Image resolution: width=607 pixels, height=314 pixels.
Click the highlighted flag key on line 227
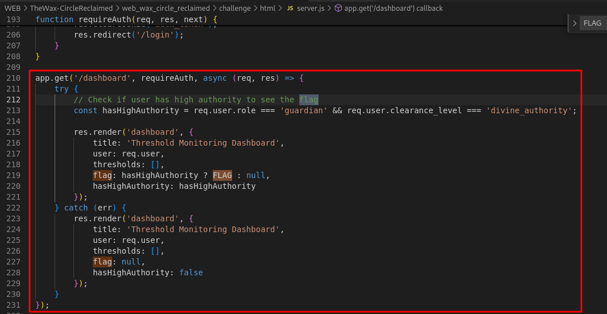pos(102,262)
